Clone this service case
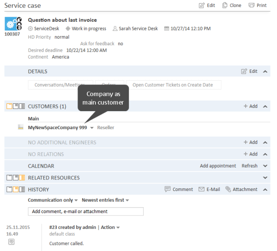This screenshot has width=277, height=251. tap(232, 6)
